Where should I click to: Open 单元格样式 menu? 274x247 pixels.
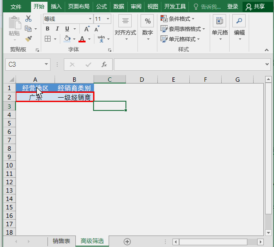pos(184,39)
